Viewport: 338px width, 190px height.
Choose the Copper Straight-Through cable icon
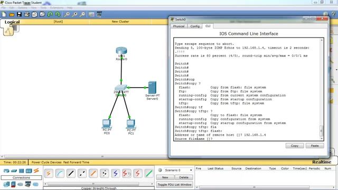coord(71,173)
